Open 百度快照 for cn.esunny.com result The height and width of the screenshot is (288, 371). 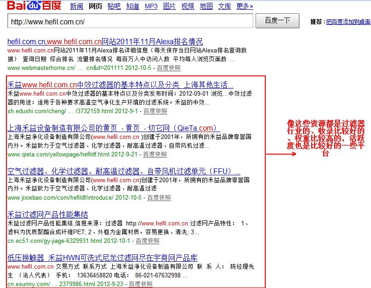coord(141,284)
